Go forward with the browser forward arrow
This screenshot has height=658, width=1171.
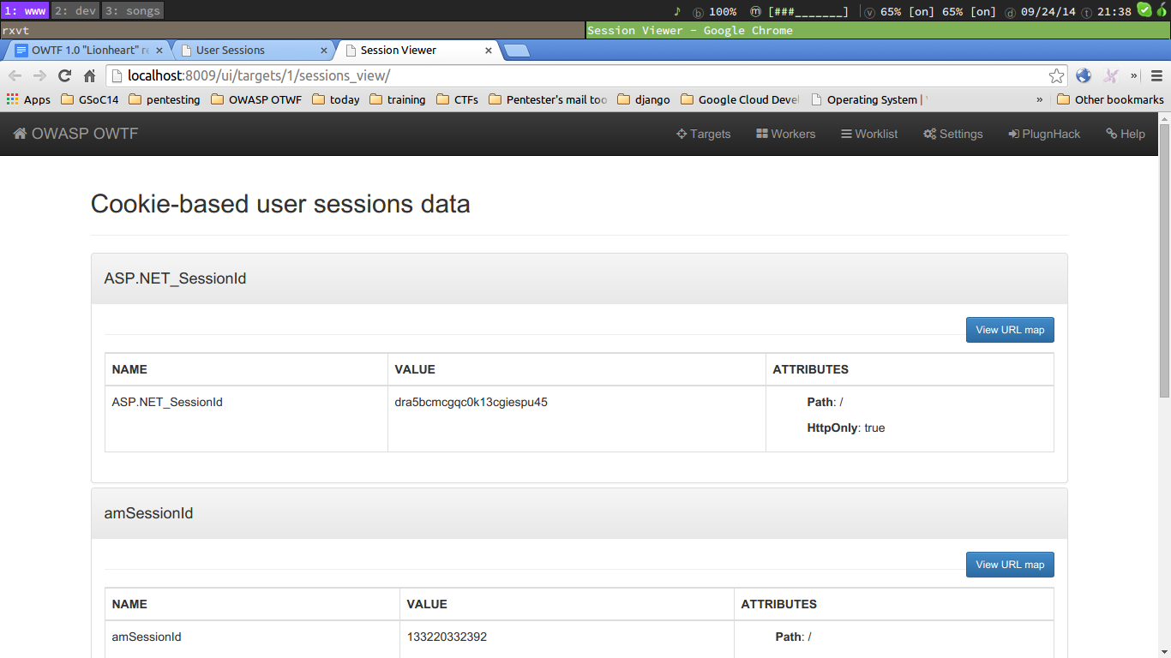tap(39, 75)
